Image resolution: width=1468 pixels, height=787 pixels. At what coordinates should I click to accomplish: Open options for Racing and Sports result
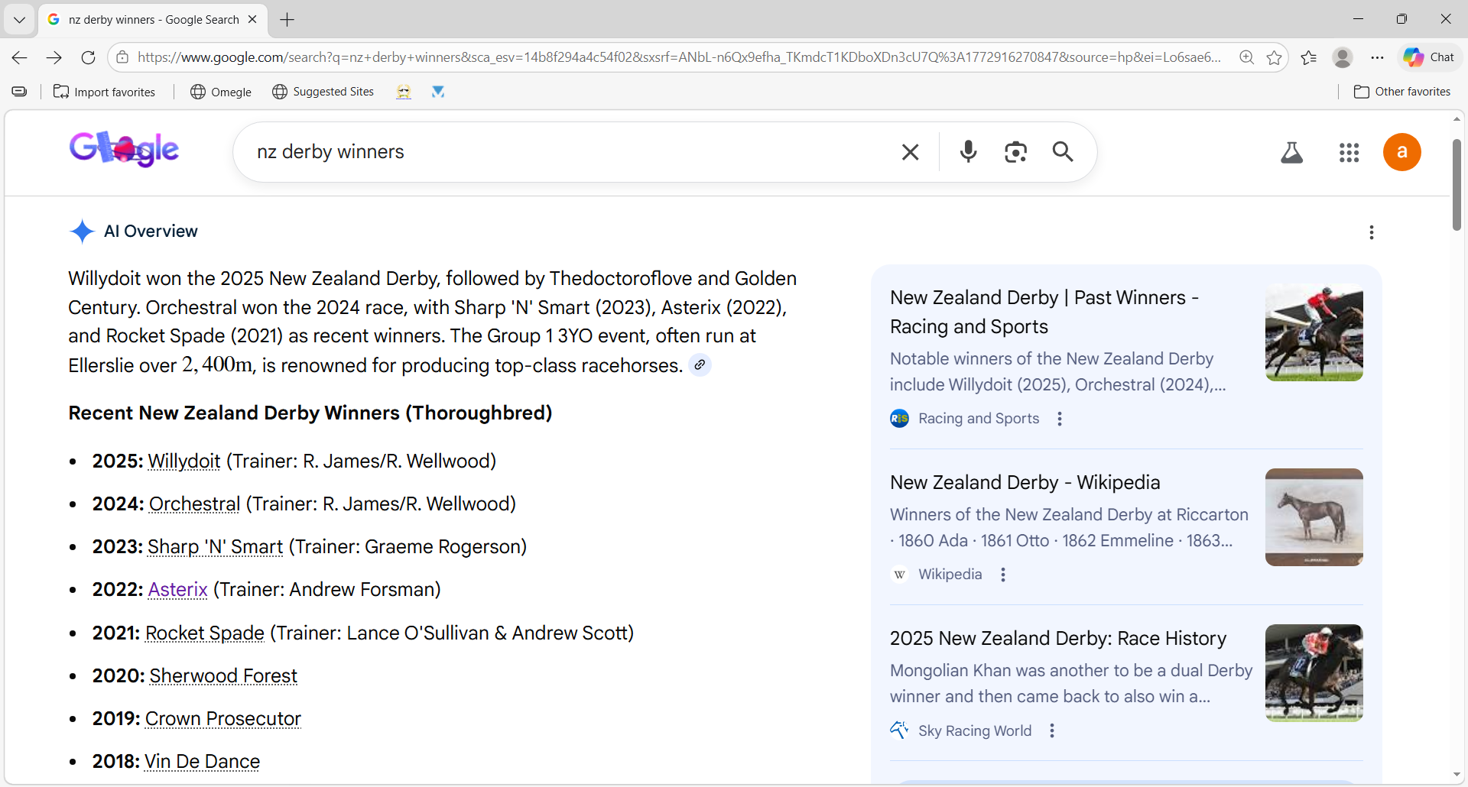(x=1059, y=419)
